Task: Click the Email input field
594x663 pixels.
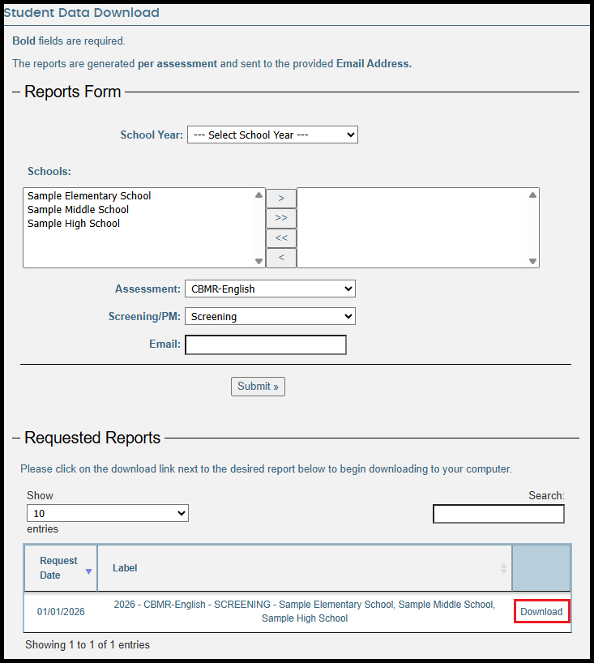Action: (x=266, y=345)
